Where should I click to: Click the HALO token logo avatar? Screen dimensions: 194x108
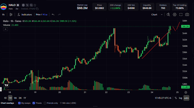coord(3,7)
